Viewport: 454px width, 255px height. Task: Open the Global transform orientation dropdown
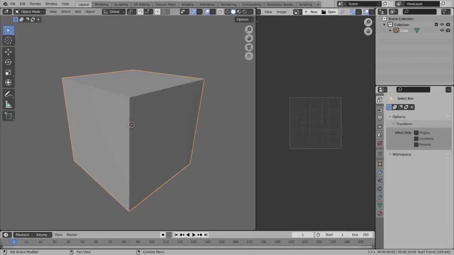tap(114, 12)
